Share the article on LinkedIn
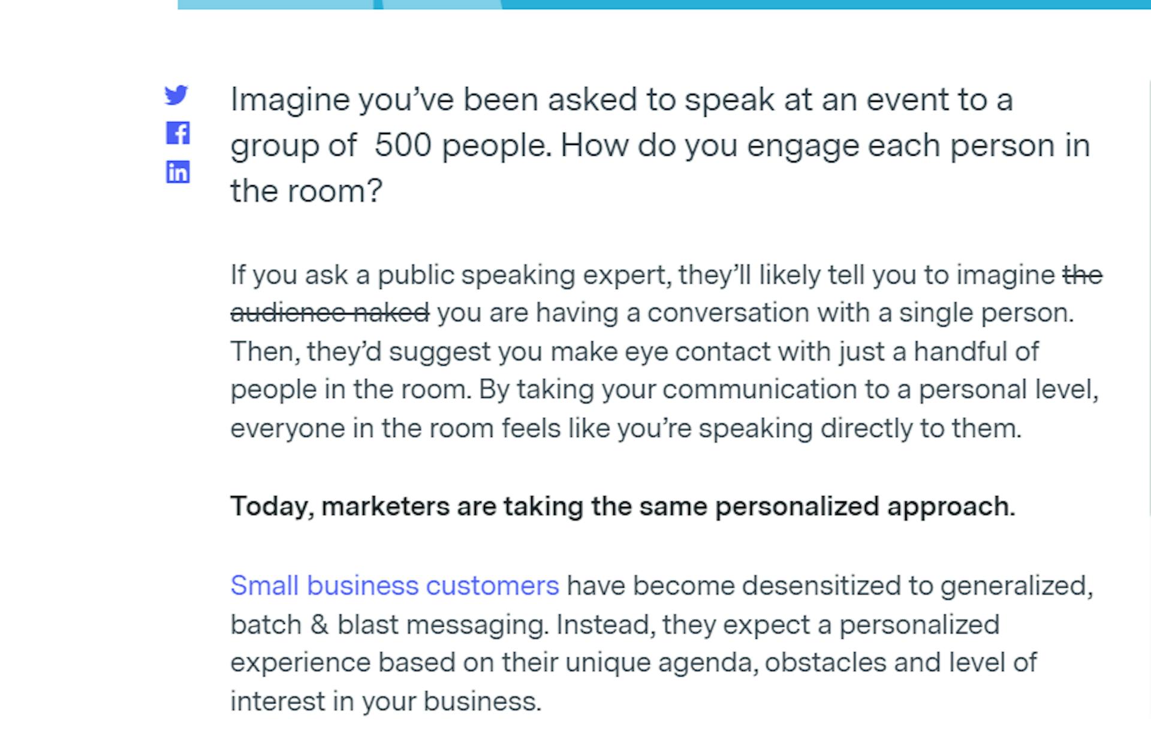Screen dimensions: 1151x743 point(178,172)
